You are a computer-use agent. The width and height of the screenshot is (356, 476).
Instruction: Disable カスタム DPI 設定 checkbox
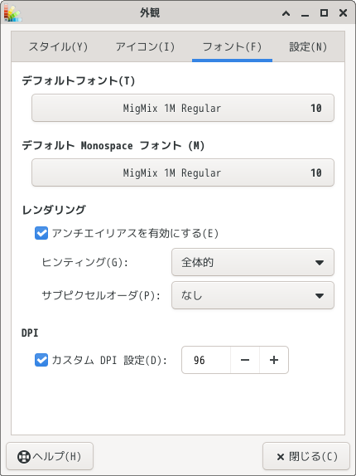pyautogui.click(x=41, y=360)
